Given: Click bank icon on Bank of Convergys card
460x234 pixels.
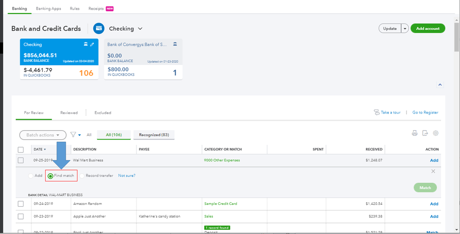Looking at the screenshot, I should pos(175,44).
